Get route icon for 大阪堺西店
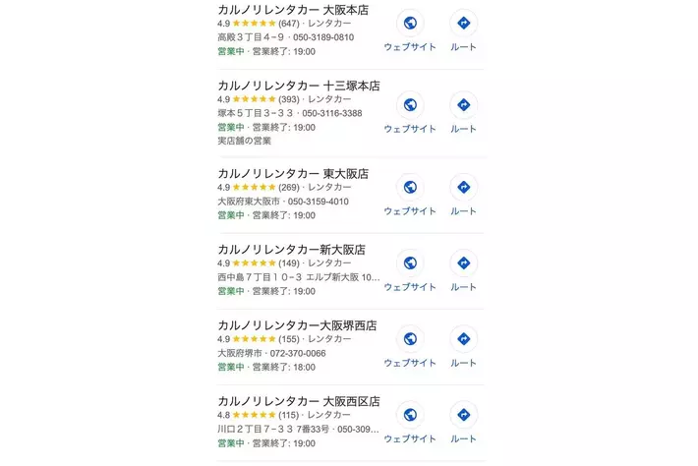The width and height of the screenshot is (698, 466). click(463, 339)
